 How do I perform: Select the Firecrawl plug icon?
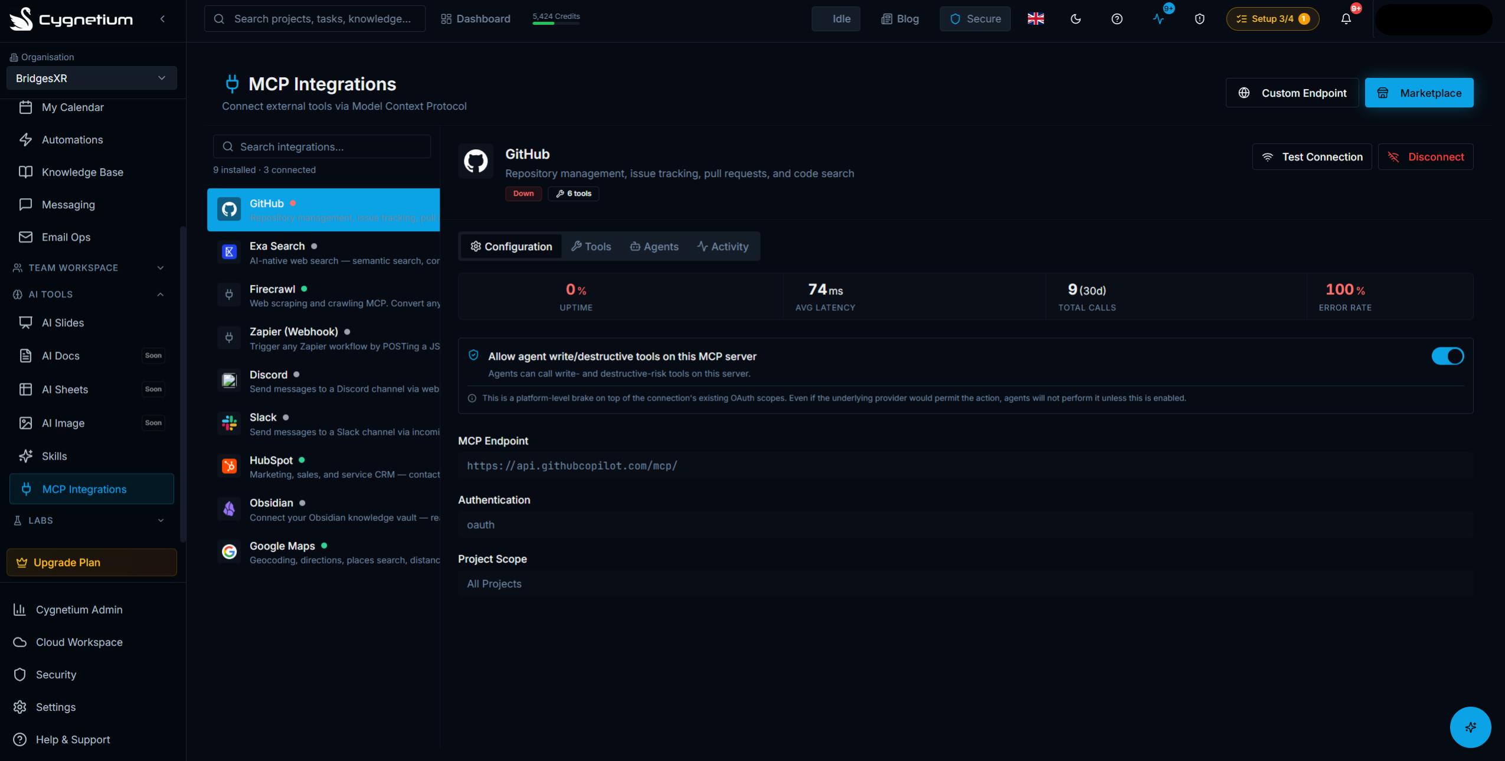click(x=229, y=294)
